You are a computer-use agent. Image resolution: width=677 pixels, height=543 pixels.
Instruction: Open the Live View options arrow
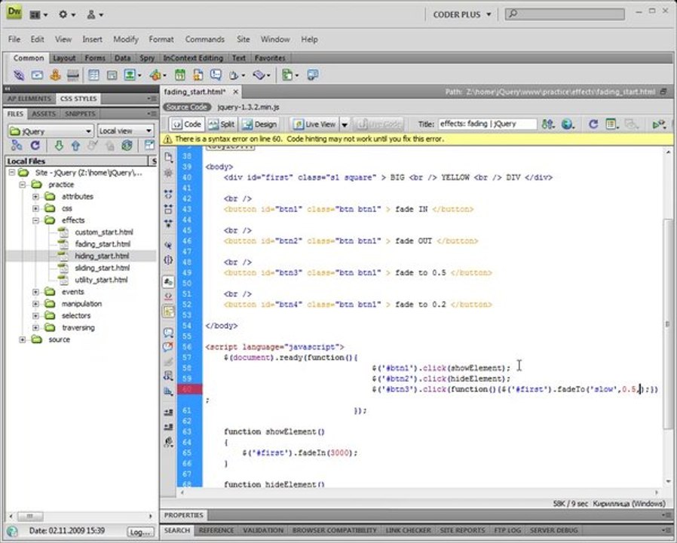tap(345, 125)
